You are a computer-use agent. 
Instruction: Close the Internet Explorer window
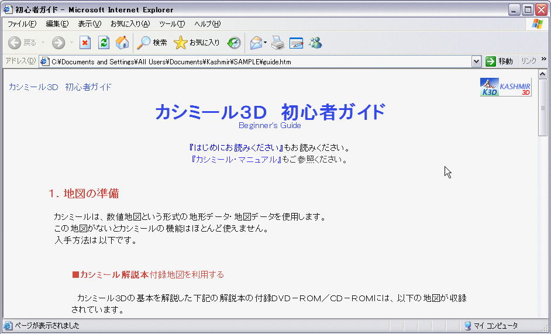(x=541, y=10)
